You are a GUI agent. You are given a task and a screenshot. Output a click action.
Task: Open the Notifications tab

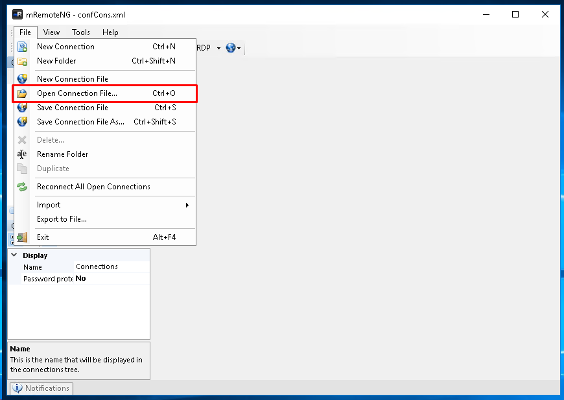(41, 388)
